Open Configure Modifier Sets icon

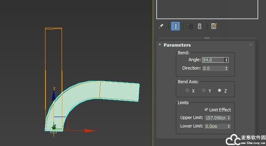[x=214, y=26]
